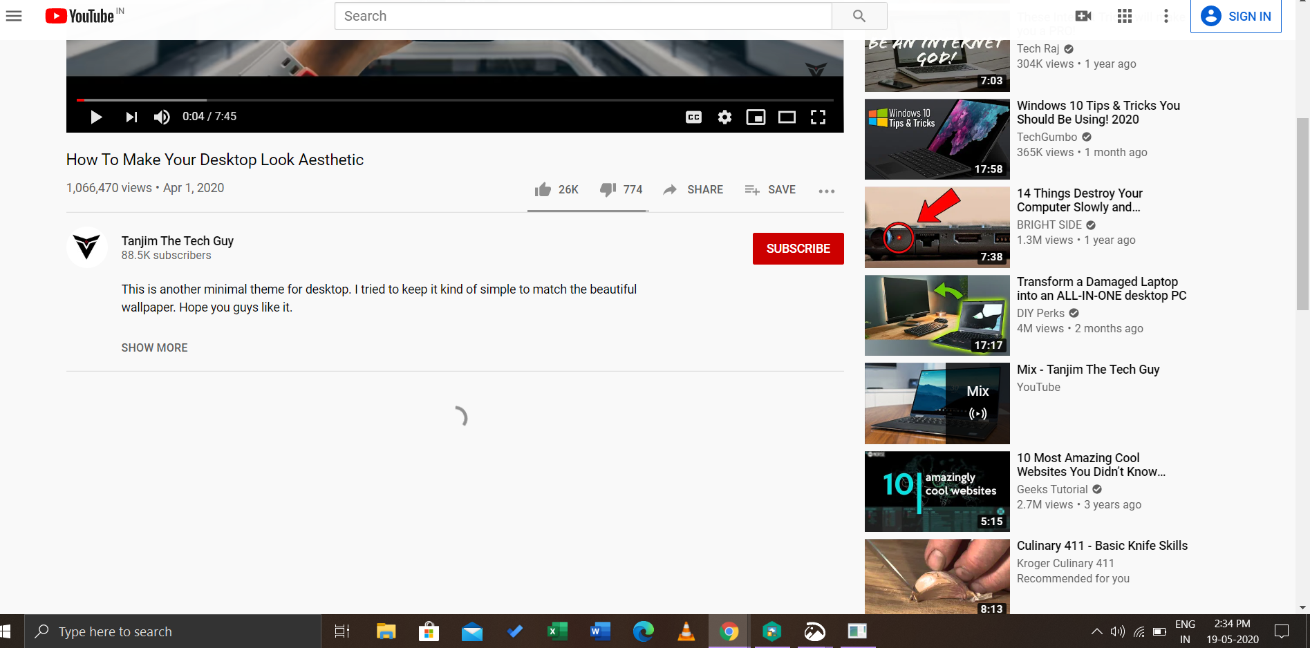This screenshot has height=648, width=1310.
Task: Open the player settings gear
Action: pyautogui.click(x=724, y=117)
